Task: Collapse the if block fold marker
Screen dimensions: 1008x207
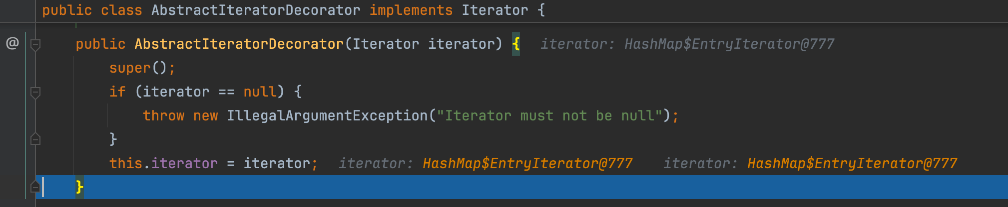Action: (35, 93)
